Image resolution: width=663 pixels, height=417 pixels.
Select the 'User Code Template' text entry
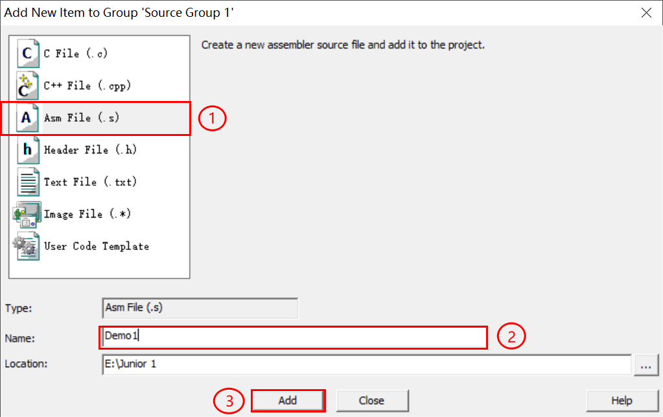coord(97,246)
